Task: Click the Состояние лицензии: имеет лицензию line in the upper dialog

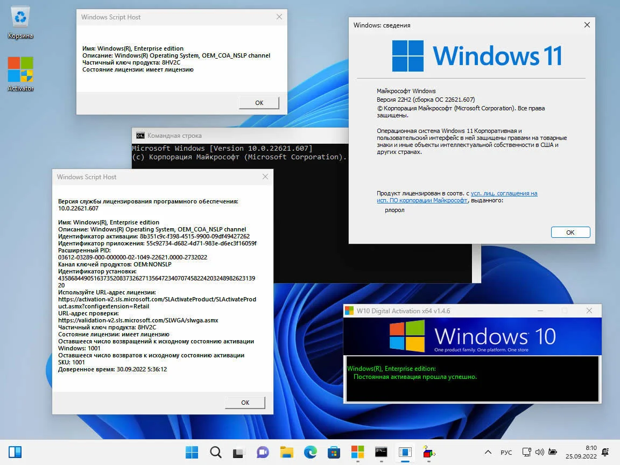Action: tap(138, 69)
